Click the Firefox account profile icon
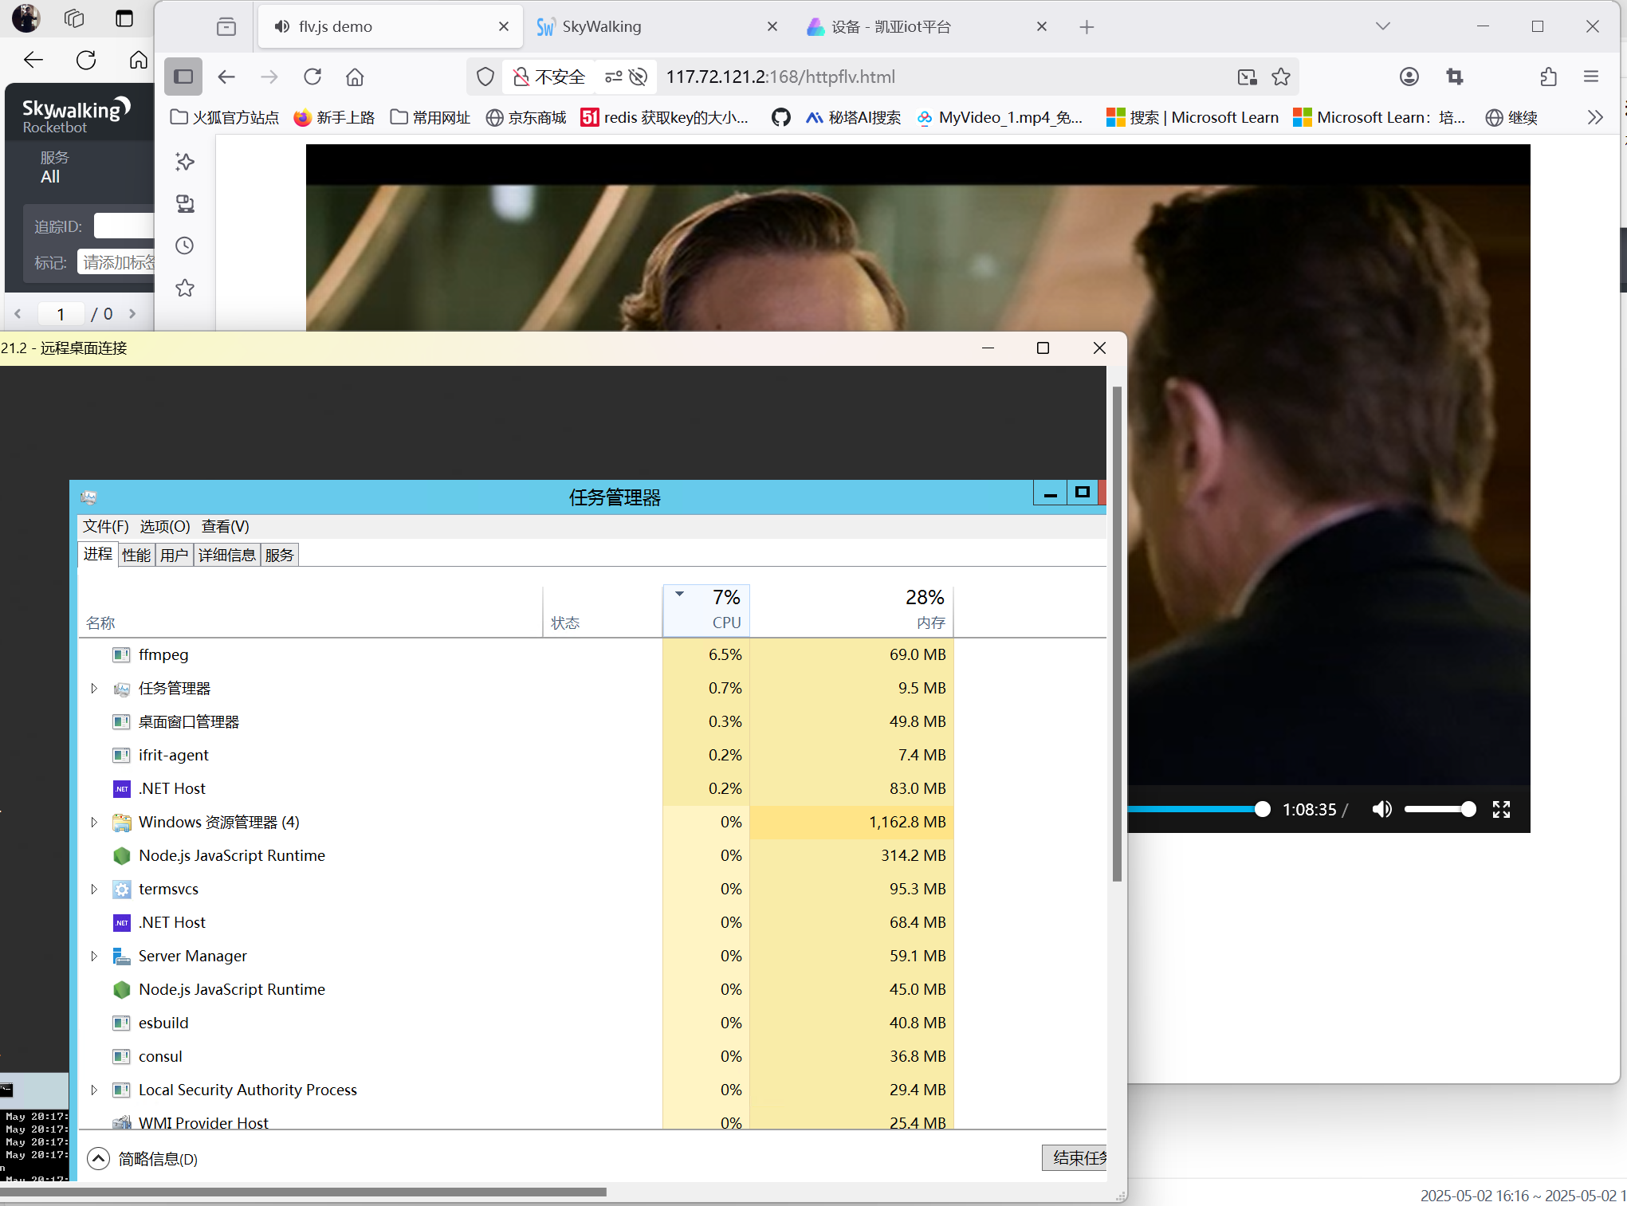Screen dimensions: 1627x1206 click(x=1409, y=77)
